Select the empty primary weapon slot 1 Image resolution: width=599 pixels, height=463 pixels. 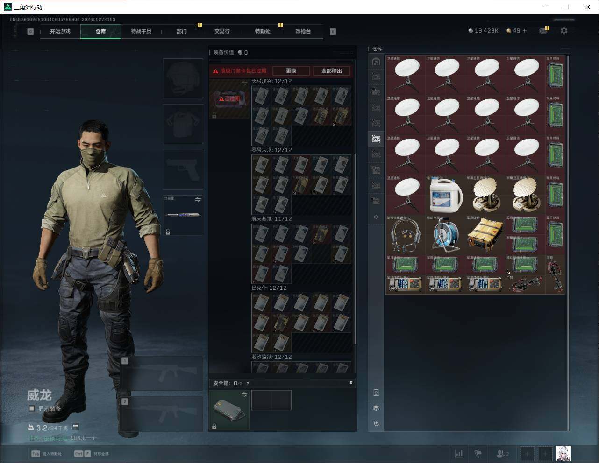(x=162, y=373)
